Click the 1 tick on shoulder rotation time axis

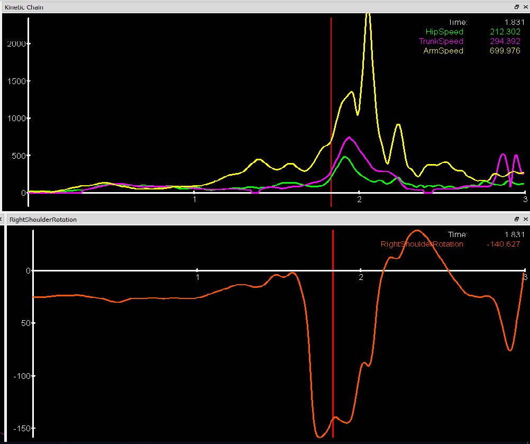(x=197, y=277)
